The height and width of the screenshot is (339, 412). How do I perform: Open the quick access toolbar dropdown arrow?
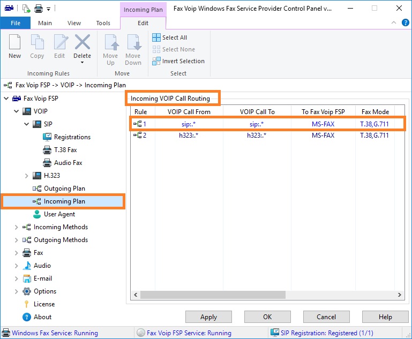coord(48,9)
